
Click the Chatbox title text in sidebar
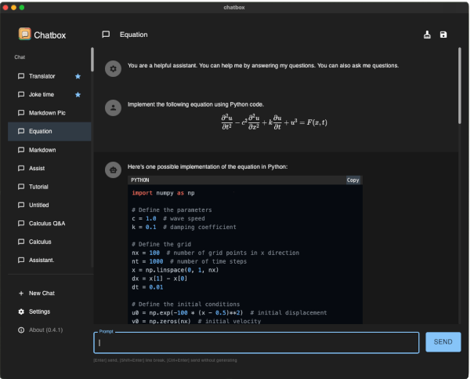tap(50, 35)
